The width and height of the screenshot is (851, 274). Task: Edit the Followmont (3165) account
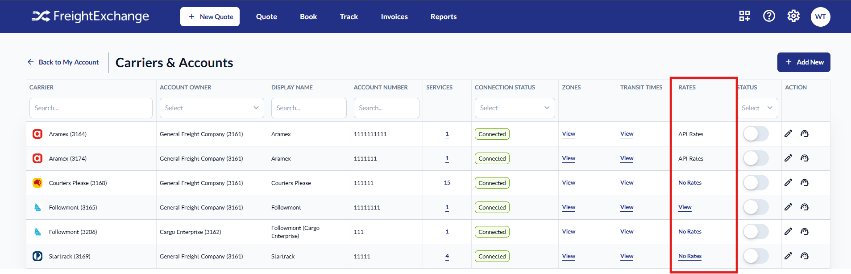(789, 207)
